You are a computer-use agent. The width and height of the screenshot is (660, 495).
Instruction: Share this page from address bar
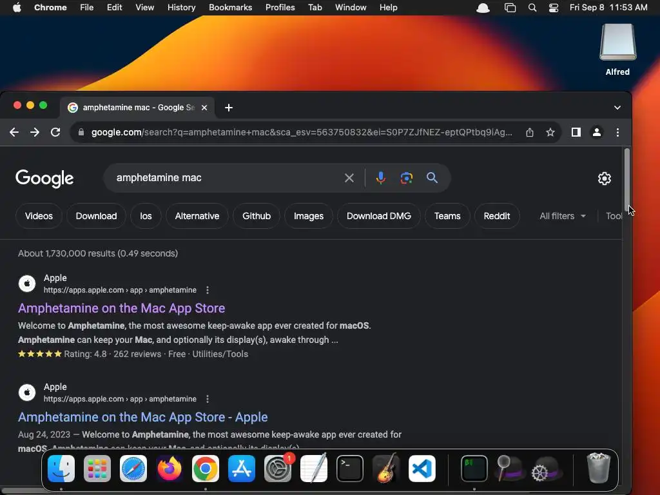(x=530, y=132)
